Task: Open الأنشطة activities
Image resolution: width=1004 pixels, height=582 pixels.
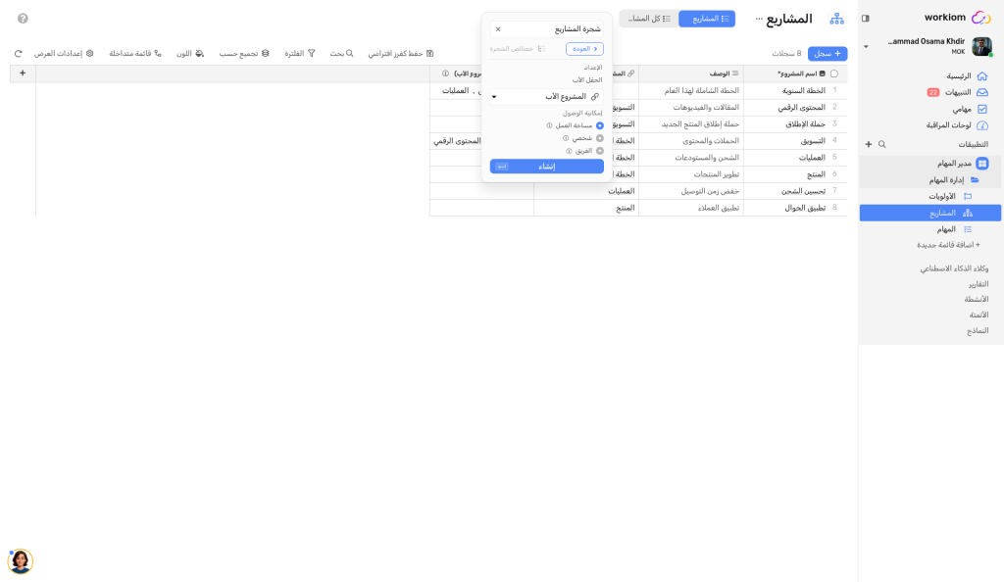Action: [x=977, y=299]
